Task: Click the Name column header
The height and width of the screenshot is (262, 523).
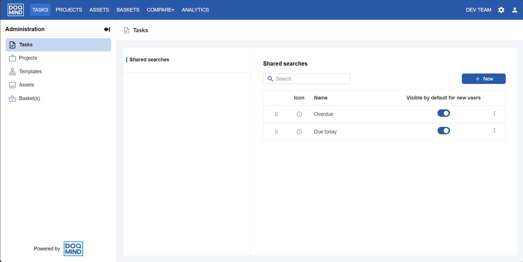Action: click(x=321, y=98)
